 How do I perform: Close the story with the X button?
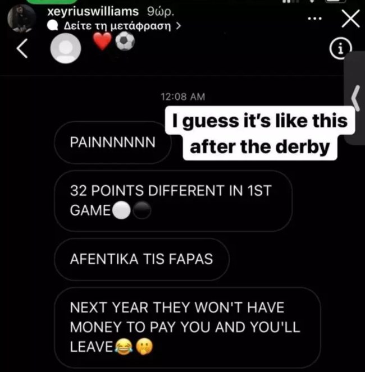click(x=350, y=19)
